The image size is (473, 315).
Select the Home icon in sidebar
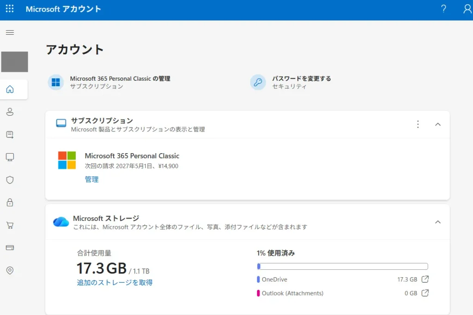click(10, 89)
